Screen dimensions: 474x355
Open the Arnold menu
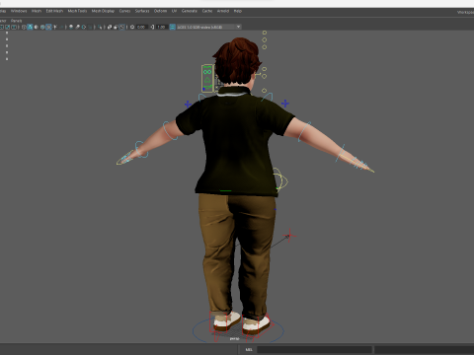[223, 11]
